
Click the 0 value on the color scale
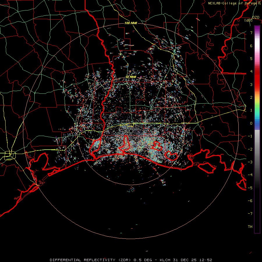[251, 123]
